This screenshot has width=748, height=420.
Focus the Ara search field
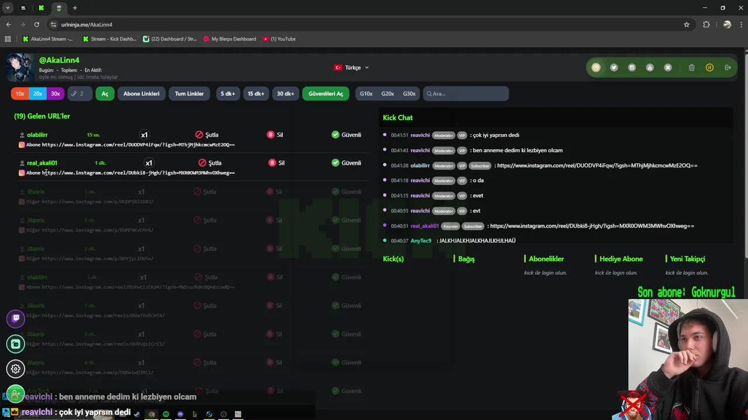pyautogui.click(x=466, y=93)
